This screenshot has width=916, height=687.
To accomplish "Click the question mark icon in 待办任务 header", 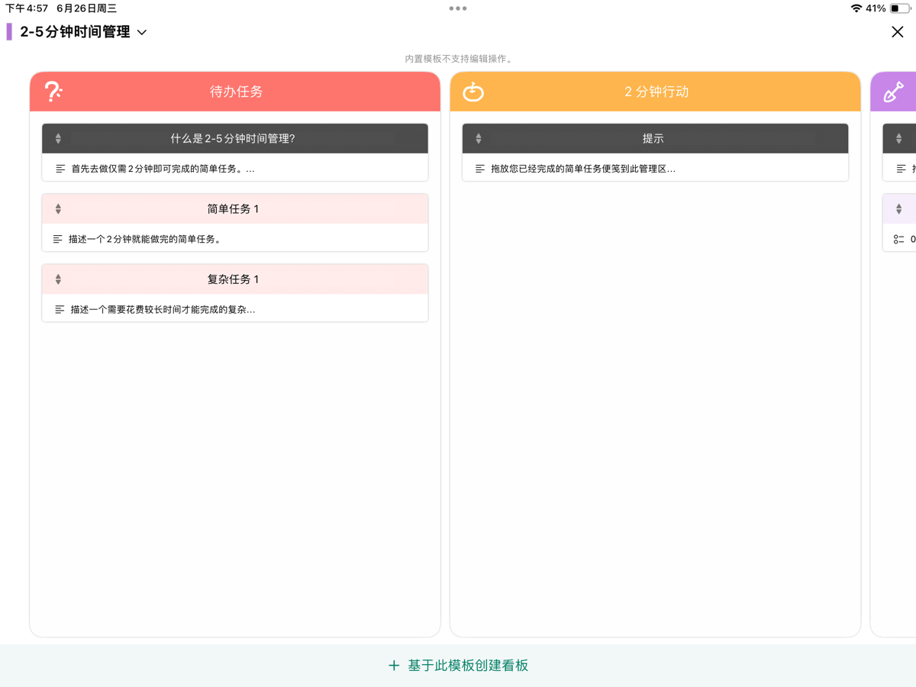I will tap(53, 92).
